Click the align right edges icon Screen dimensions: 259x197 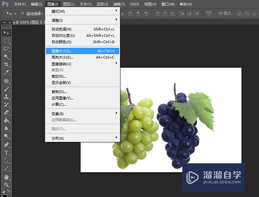coord(146,13)
